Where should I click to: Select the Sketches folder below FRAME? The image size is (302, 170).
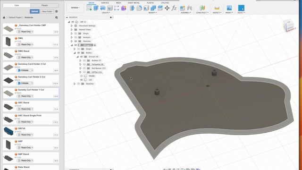pyautogui.click(x=90, y=84)
